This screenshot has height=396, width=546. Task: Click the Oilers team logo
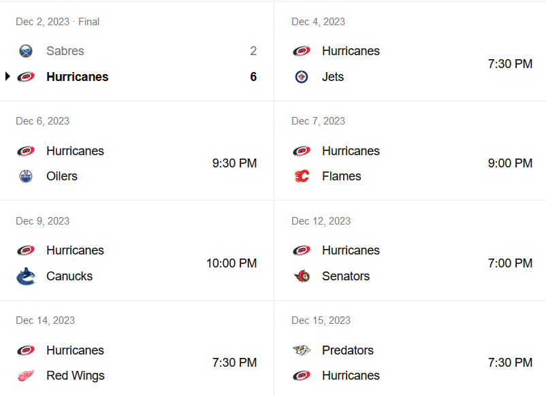[x=26, y=176]
